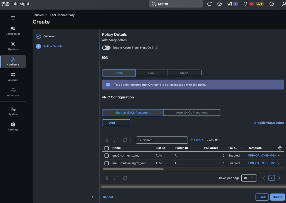Open announcements megaphone icon
The width and height of the screenshot is (286, 203).
[x=229, y=4]
